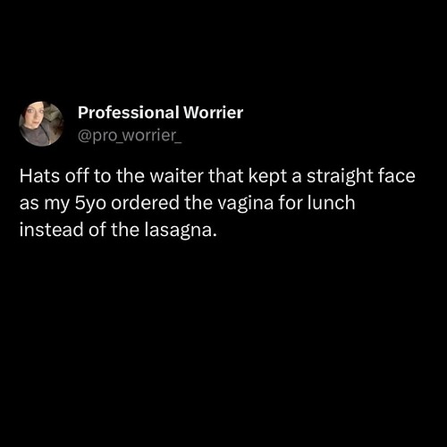Screen dimensions: 447x447
Task: Open the @pro_worrier_ handle link
Action: click(x=130, y=136)
